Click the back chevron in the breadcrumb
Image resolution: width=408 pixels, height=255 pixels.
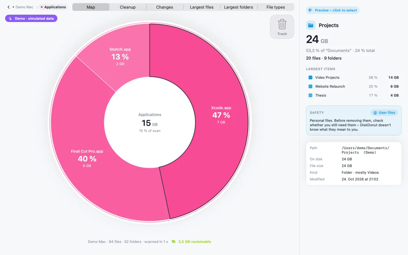click(9, 7)
